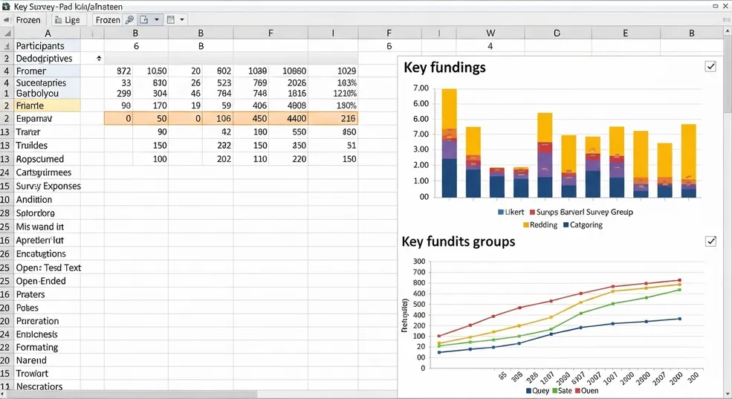
Task: Expand dropdown arrow beside table layout icon
Action: pos(182,20)
